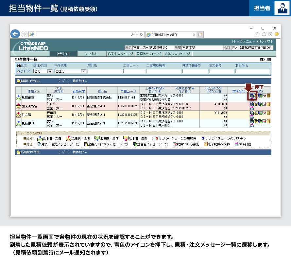Click browser home icon
This screenshot has height=265, width=291.
[258, 34]
